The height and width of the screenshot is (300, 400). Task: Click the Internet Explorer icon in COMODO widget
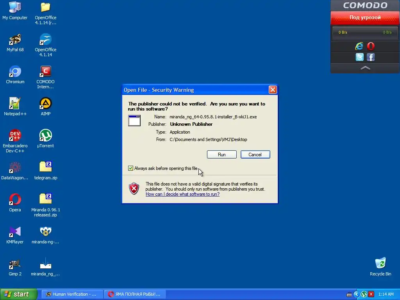pyautogui.click(x=359, y=46)
